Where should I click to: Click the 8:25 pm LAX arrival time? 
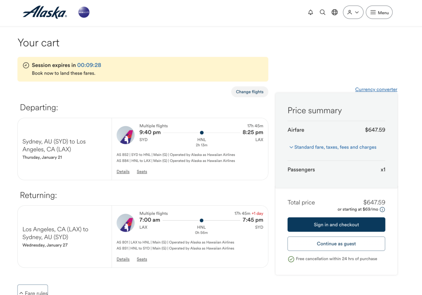(x=253, y=132)
